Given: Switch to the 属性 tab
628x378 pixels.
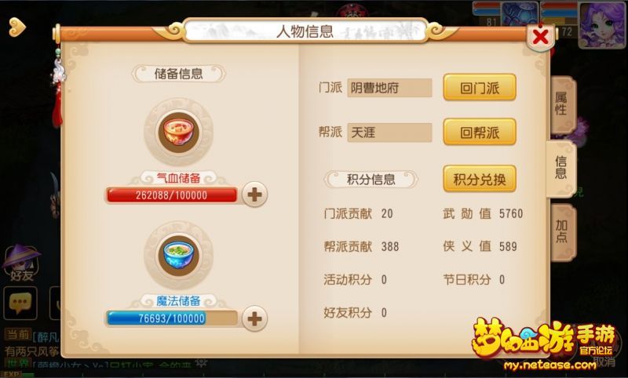Looking at the screenshot, I should point(562,104).
